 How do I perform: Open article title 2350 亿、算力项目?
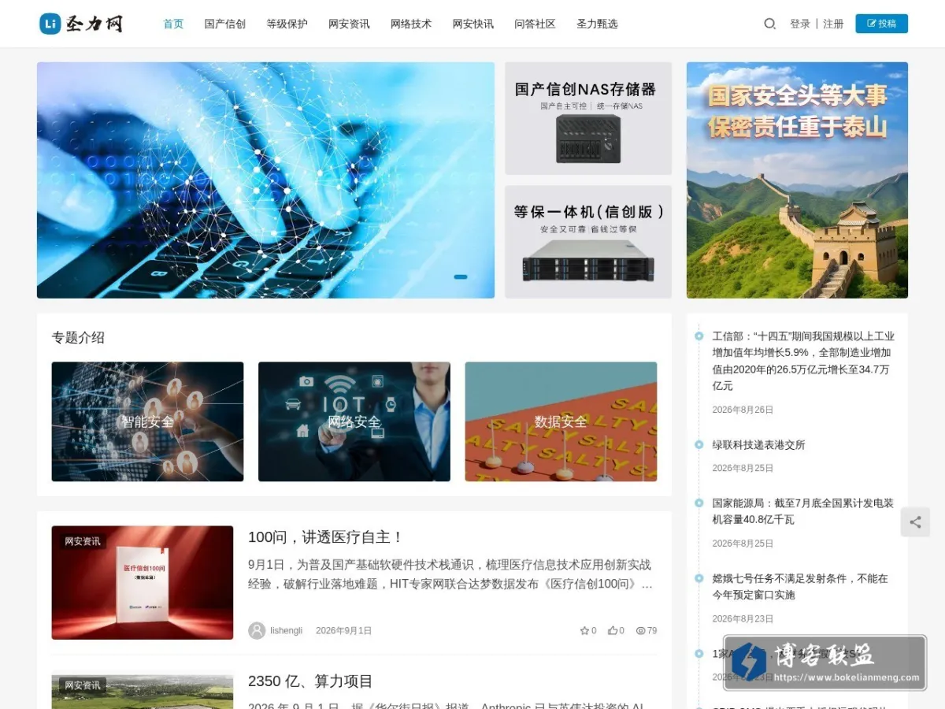pyautogui.click(x=310, y=681)
